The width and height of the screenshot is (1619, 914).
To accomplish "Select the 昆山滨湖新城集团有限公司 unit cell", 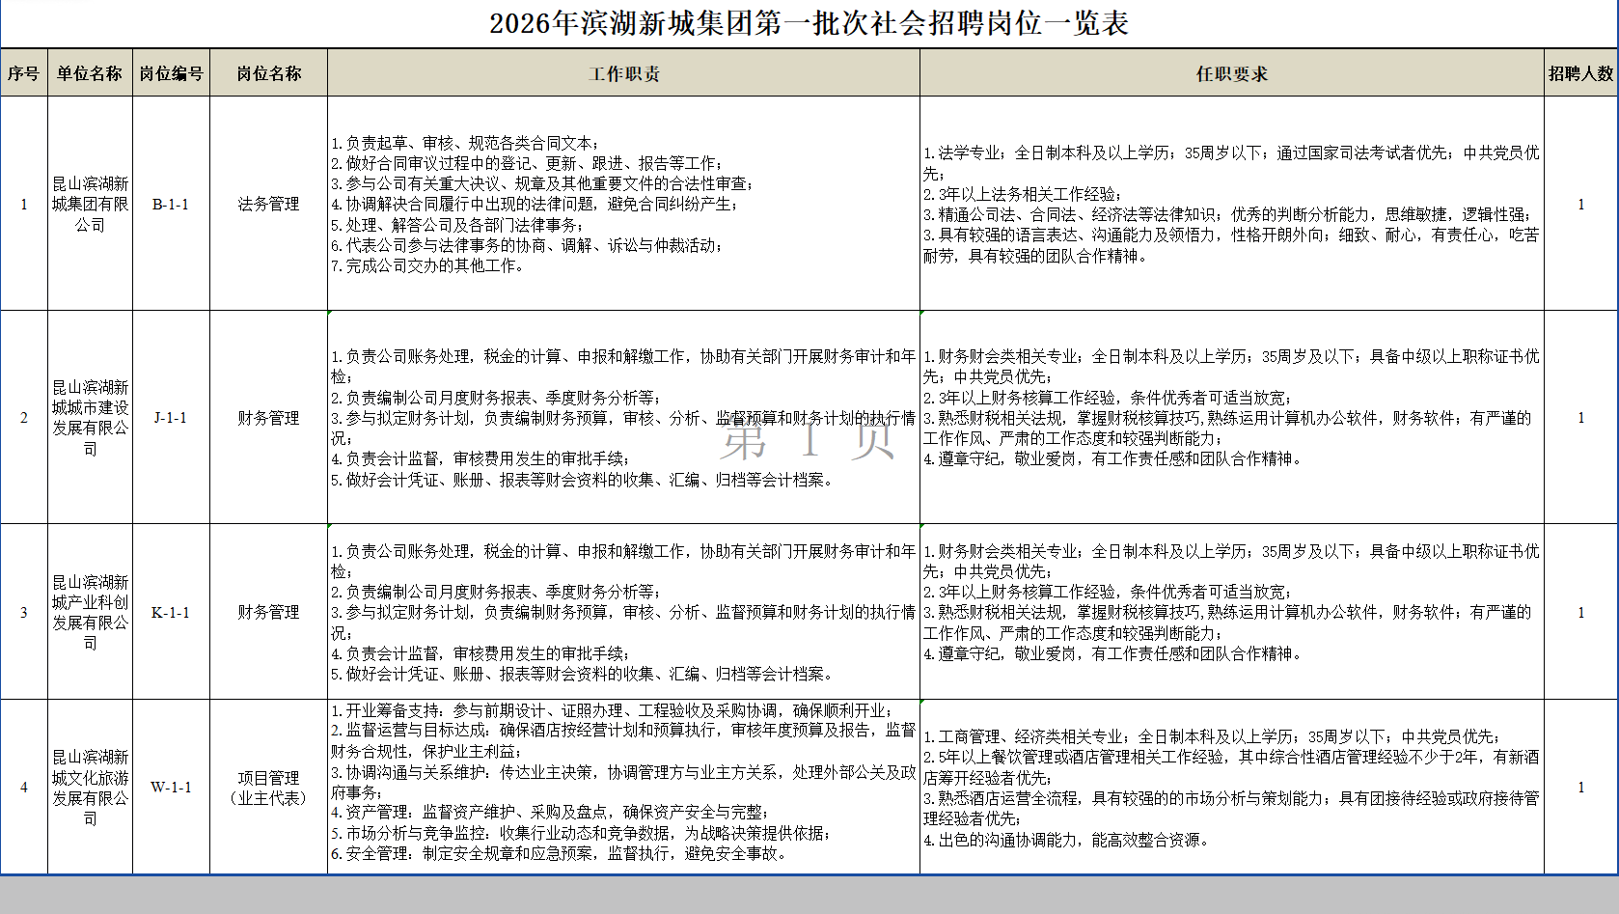I will tap(90, 205).
